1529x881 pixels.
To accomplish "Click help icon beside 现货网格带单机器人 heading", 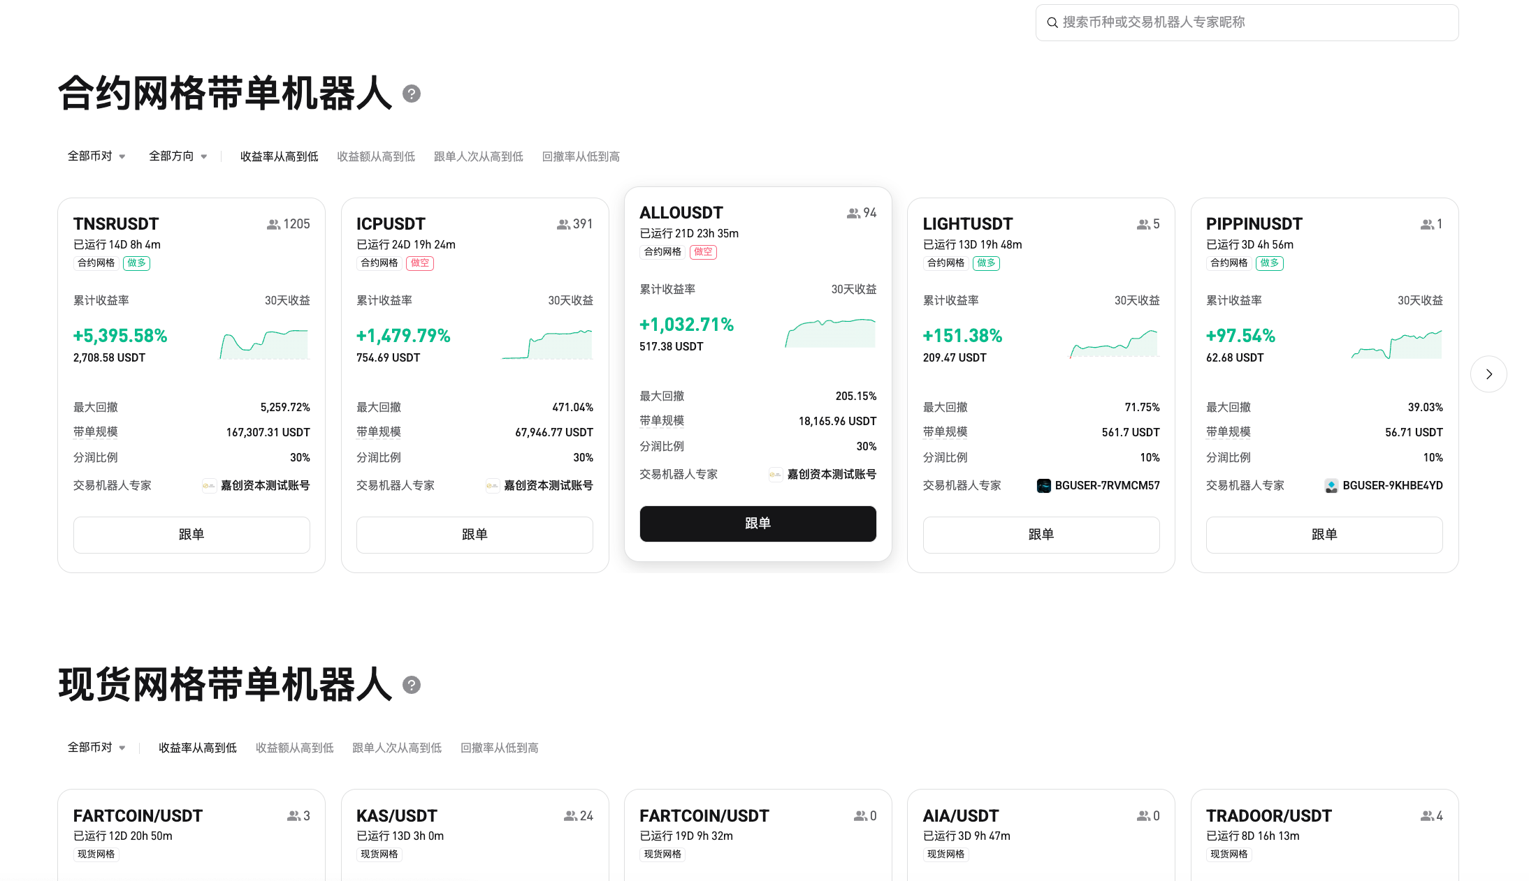I will coord(412,685).
